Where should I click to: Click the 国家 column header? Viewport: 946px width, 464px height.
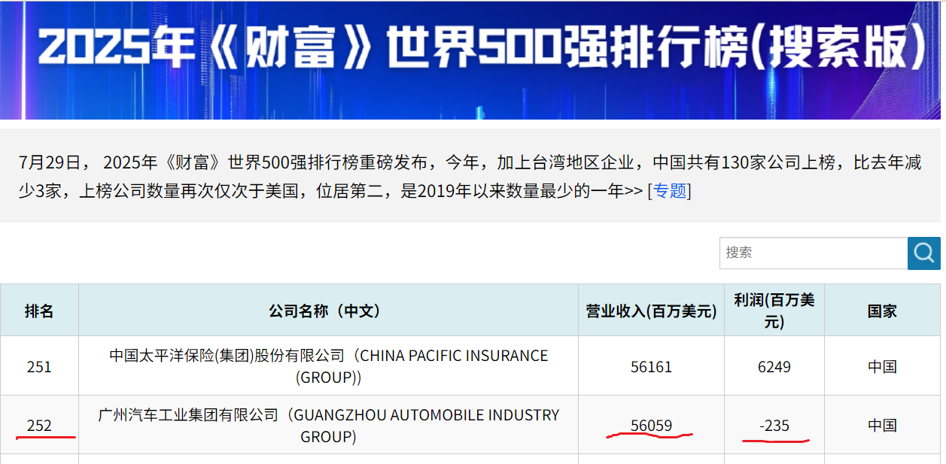[882, 311]
